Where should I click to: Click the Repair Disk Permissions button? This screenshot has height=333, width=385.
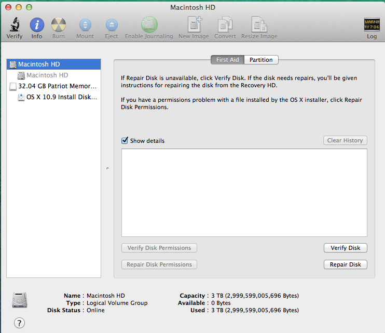(x=159, y=264)
